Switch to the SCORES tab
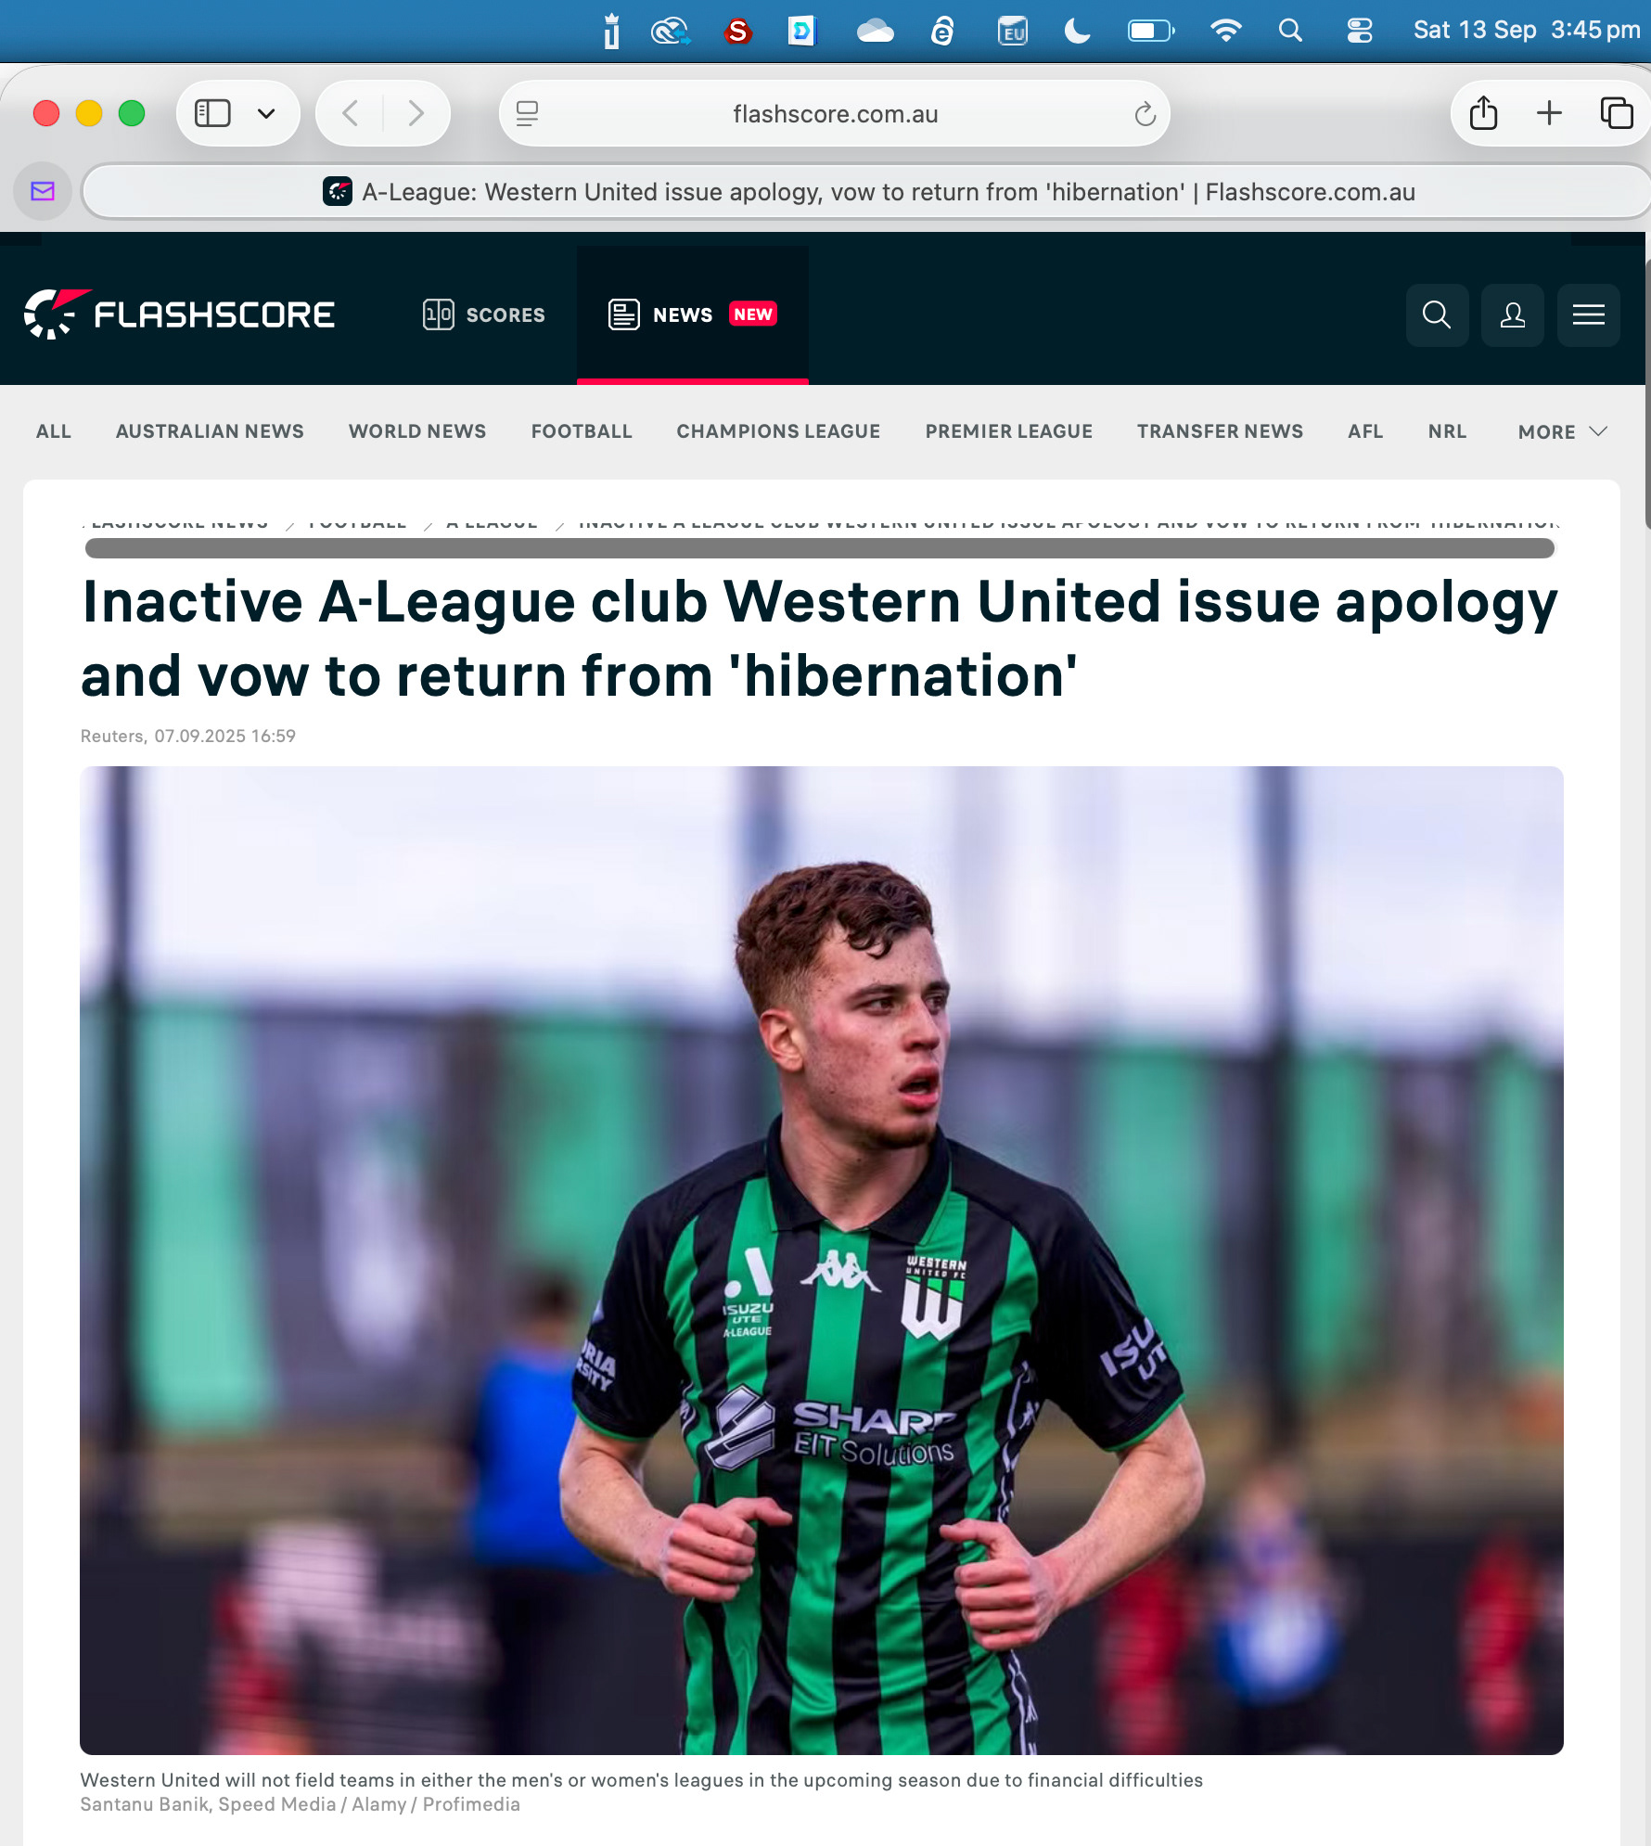 [x=483, y=314]
